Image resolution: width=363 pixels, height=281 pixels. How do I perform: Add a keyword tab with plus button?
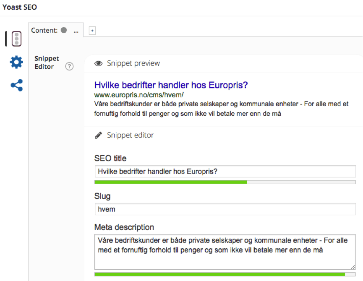pos(92,31)
